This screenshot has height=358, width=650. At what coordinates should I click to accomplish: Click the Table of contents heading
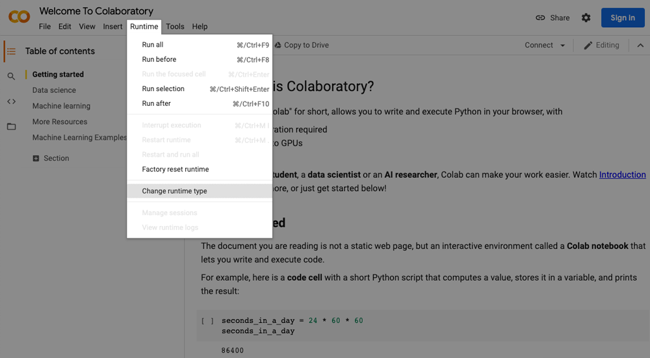(x=60, y=51)
